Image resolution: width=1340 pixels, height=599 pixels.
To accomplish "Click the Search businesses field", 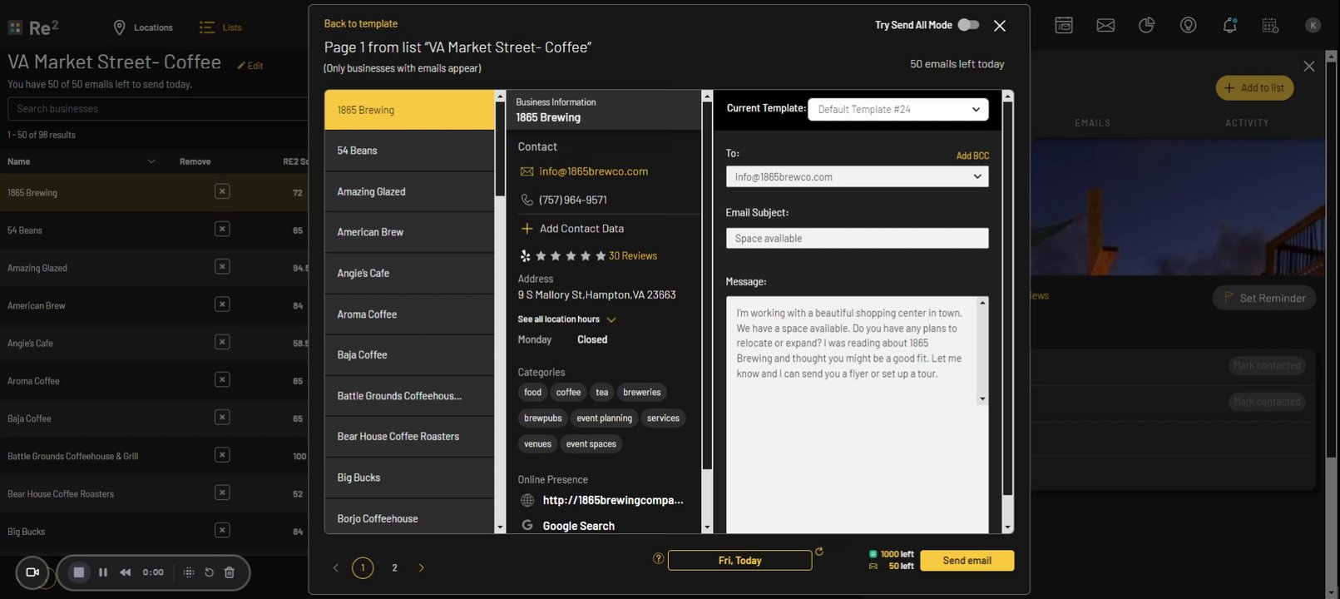I will pos(158,108).
